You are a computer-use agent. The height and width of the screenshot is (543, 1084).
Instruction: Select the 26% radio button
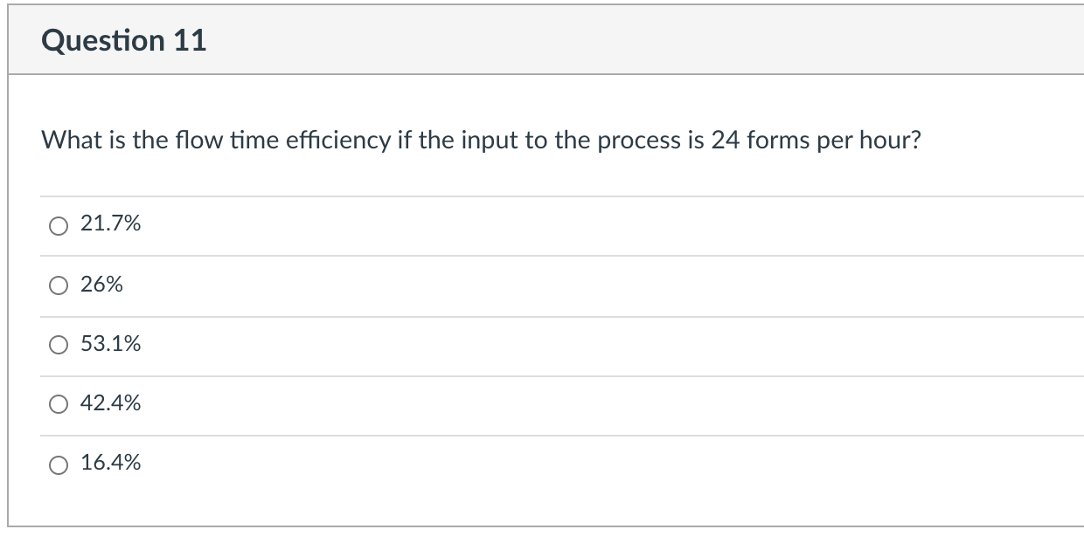pyautogui.click(x=58, y=285)
